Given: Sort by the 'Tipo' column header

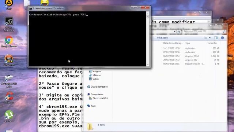Looking at the screenshot, I should coord(188,43).
